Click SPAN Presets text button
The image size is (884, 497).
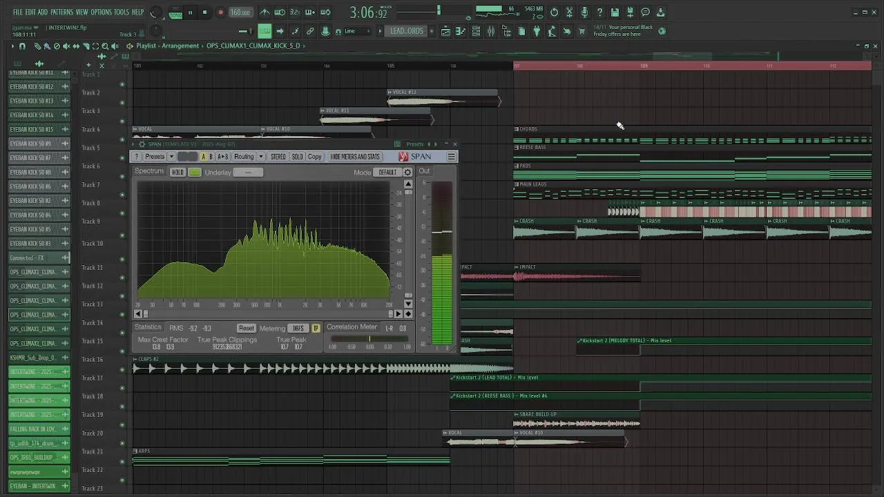[155, 157]
